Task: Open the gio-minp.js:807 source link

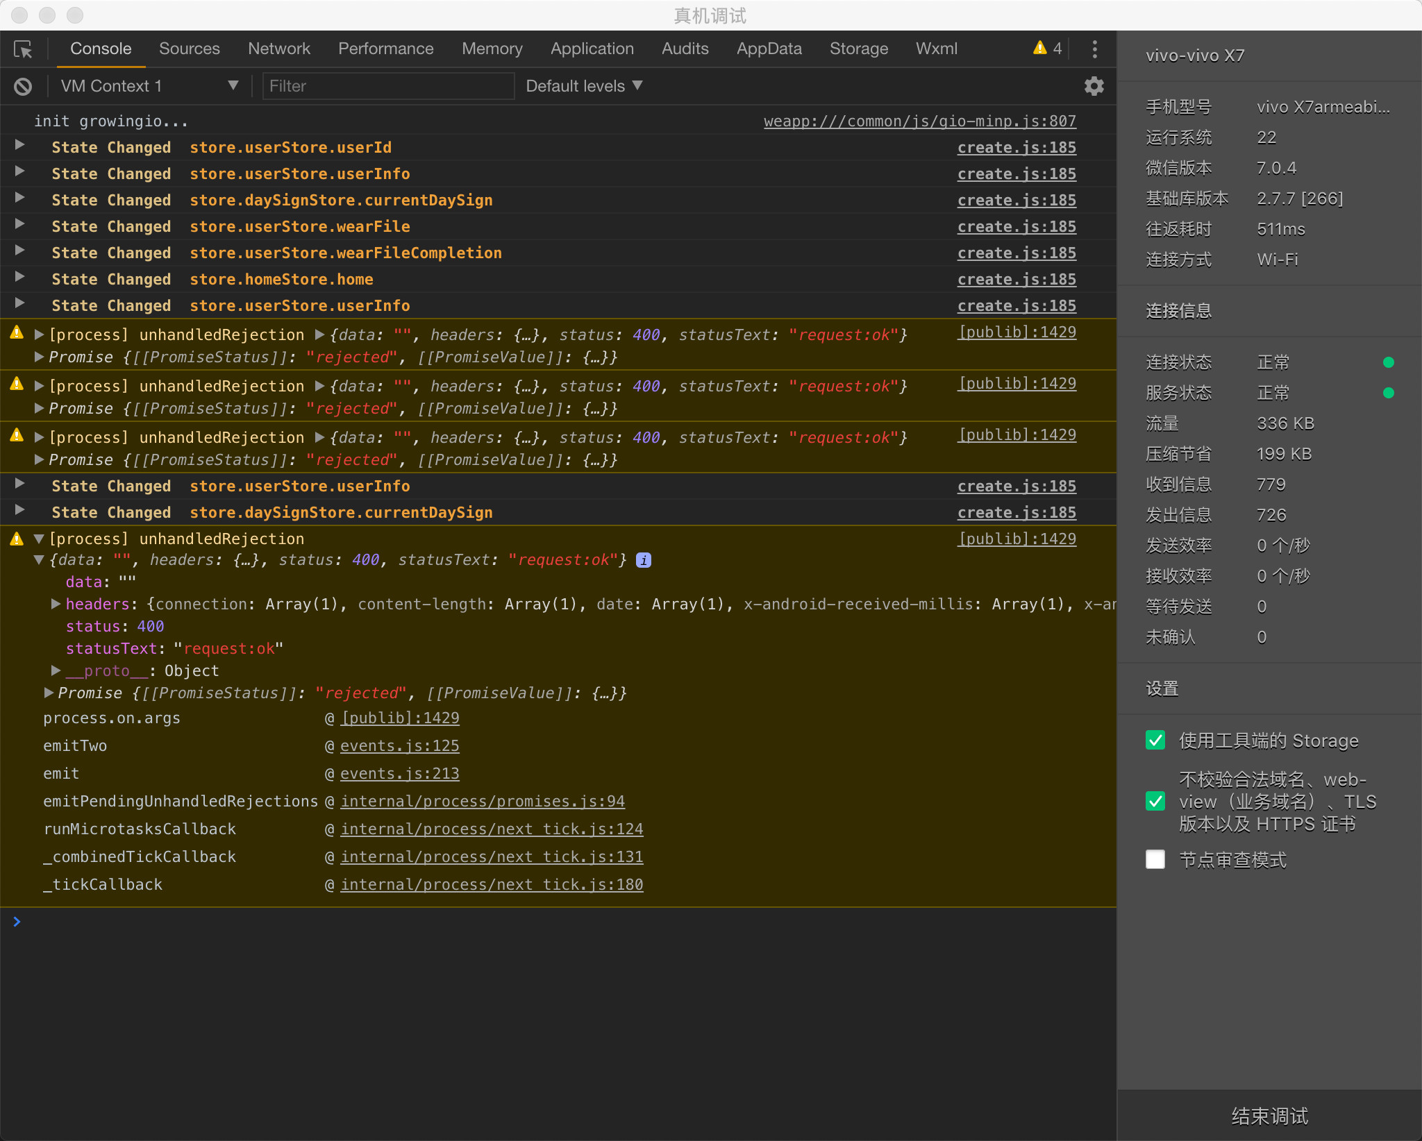Action: tap(919, 121)
